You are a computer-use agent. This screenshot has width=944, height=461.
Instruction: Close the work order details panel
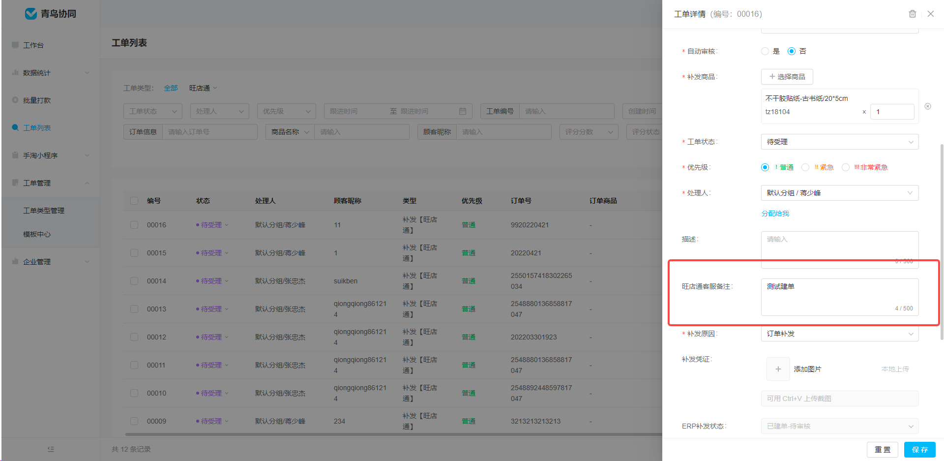pyautogui.click(x=930, y=14)
